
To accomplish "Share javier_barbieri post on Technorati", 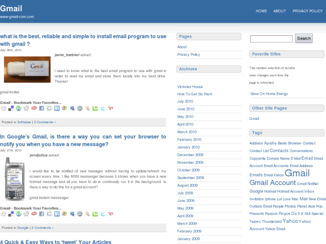I will (95, 108).
